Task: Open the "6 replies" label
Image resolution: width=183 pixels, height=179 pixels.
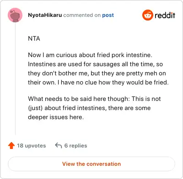Action: (75, 146)
